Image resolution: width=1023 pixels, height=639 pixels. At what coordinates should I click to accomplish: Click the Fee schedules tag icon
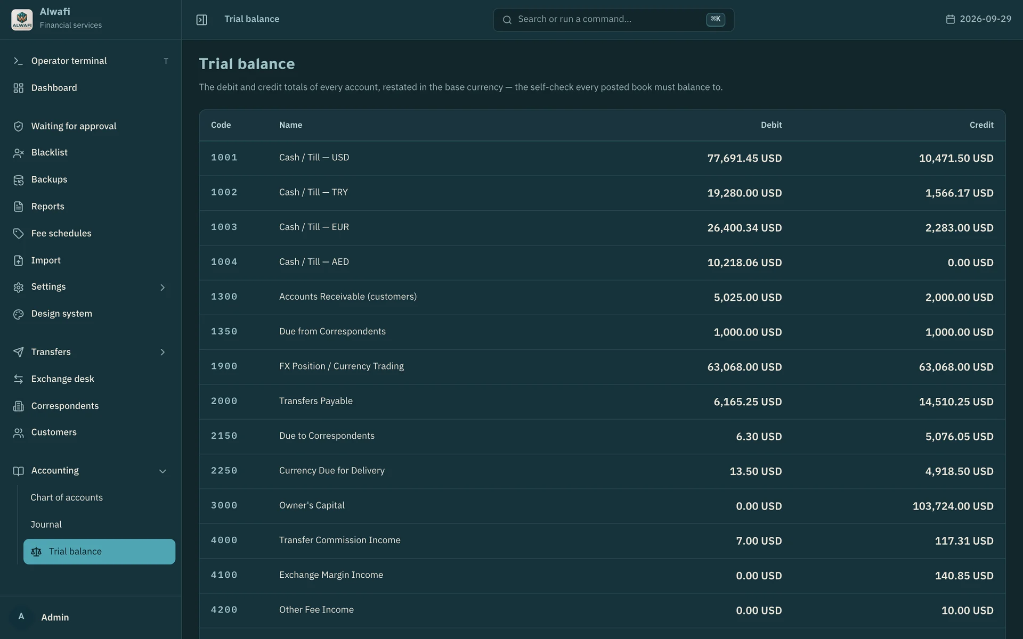click(x=18, y=233)
